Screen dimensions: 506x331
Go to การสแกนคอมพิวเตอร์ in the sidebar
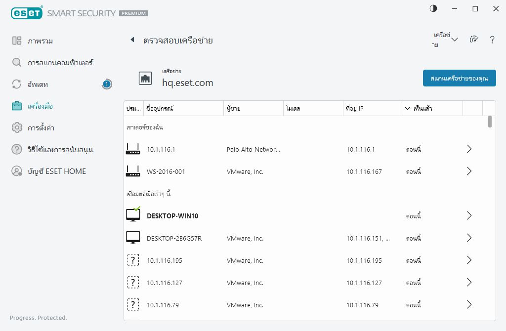[x=60, y=63]
